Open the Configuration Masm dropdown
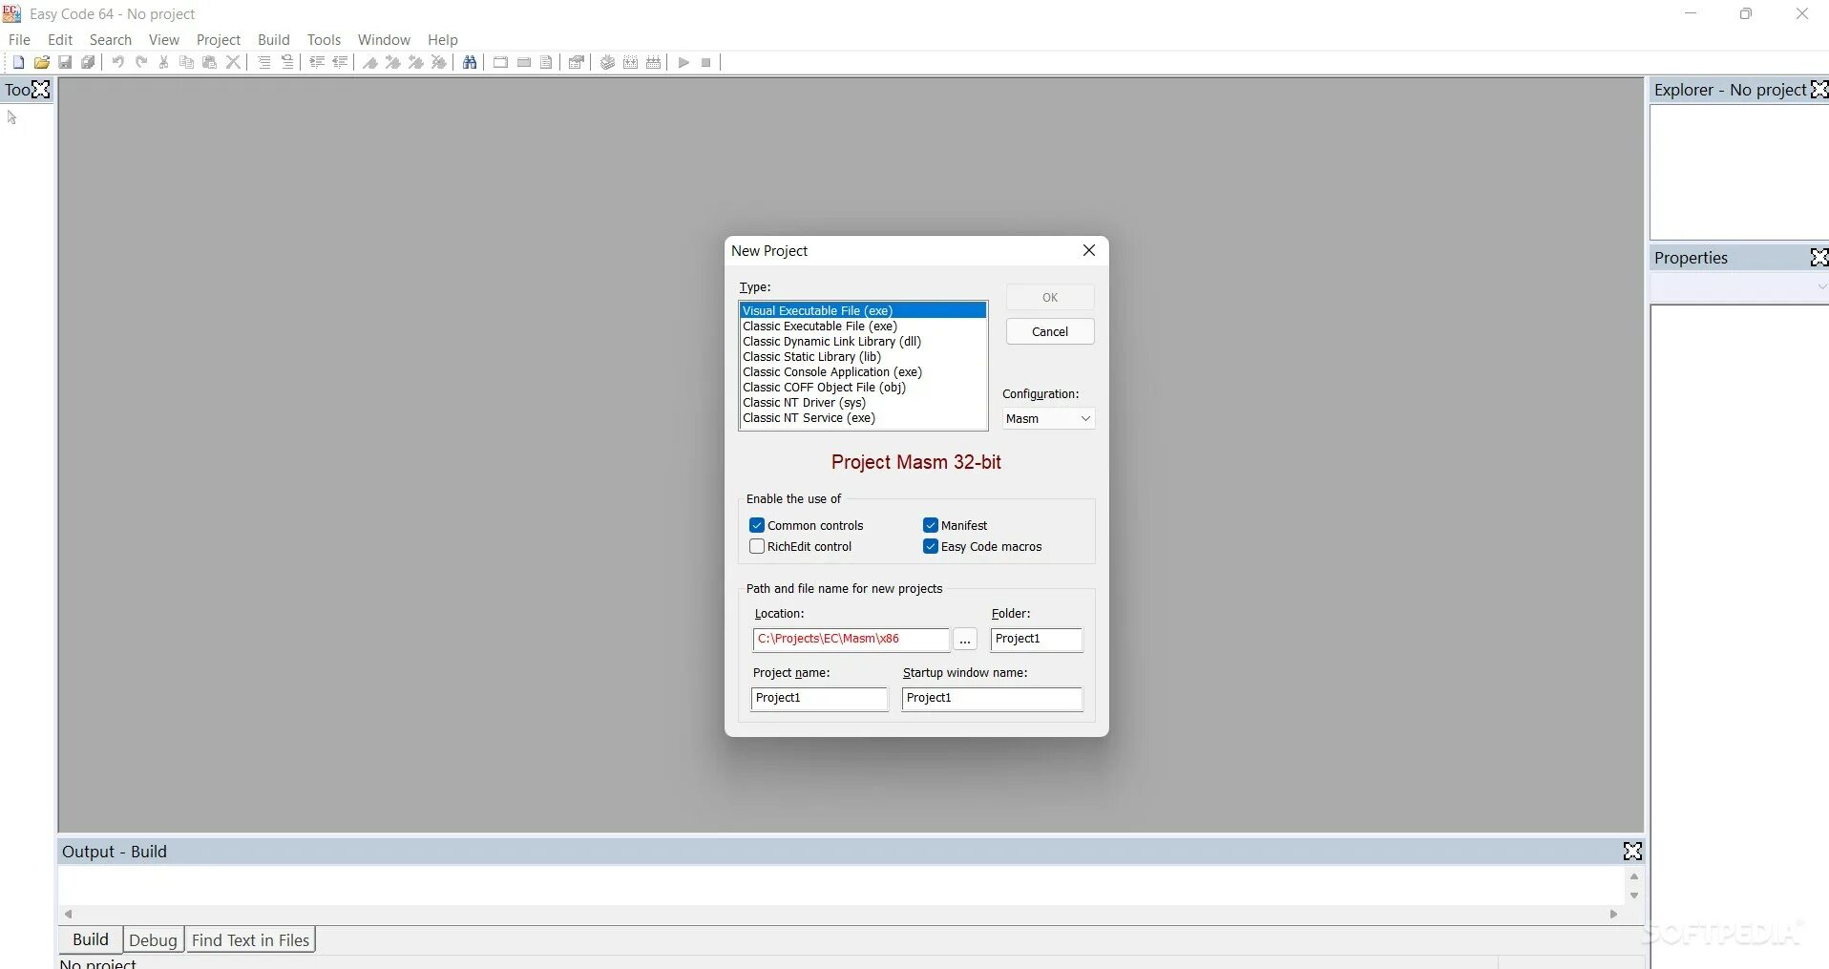The image size is (1829, 969). (x=1048, y=418)
